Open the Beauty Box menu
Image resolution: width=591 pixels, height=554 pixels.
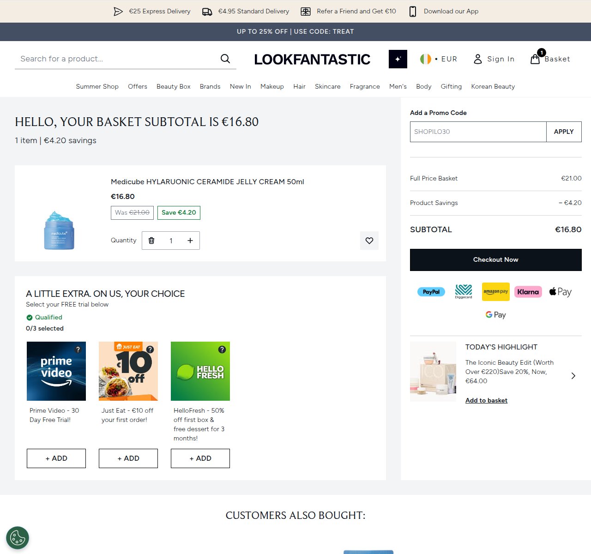click(174, 86)
